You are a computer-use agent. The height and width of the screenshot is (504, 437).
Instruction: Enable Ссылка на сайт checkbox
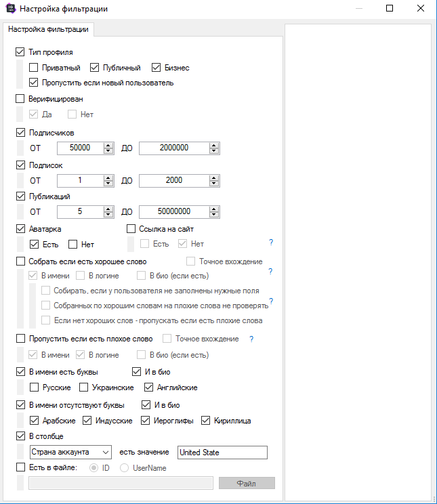pos(131,229)
